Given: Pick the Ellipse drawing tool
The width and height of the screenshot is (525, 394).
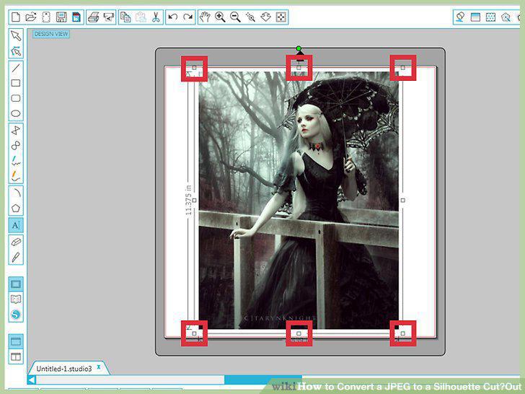Looking at the screenshot, I should [16, 113].
